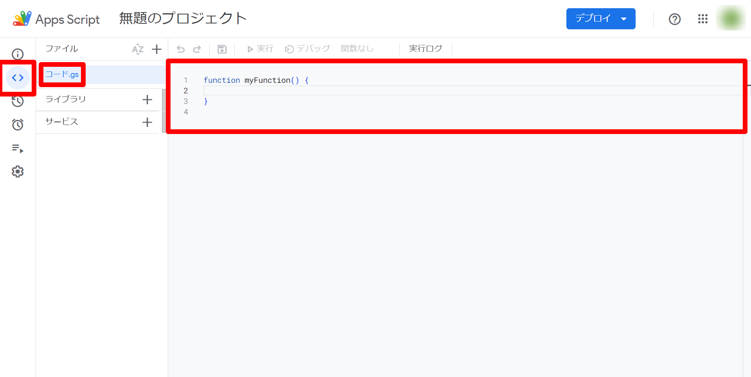The height and width of the screenshot is (377, 751).
Task: Open the 関数なし function selector
Action: point(357,48)
